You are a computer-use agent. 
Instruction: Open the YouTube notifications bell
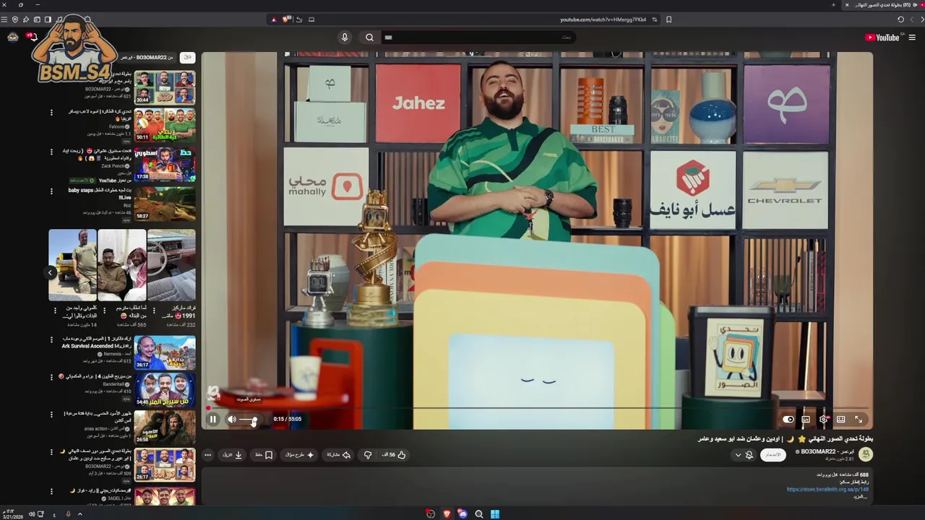click(32, 37)
